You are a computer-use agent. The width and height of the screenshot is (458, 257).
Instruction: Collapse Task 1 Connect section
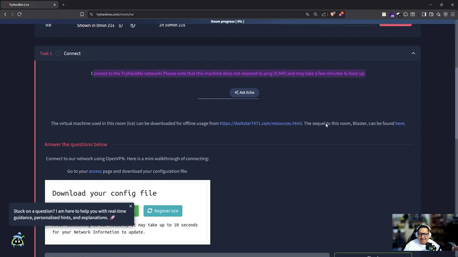(x=413, y=53)
